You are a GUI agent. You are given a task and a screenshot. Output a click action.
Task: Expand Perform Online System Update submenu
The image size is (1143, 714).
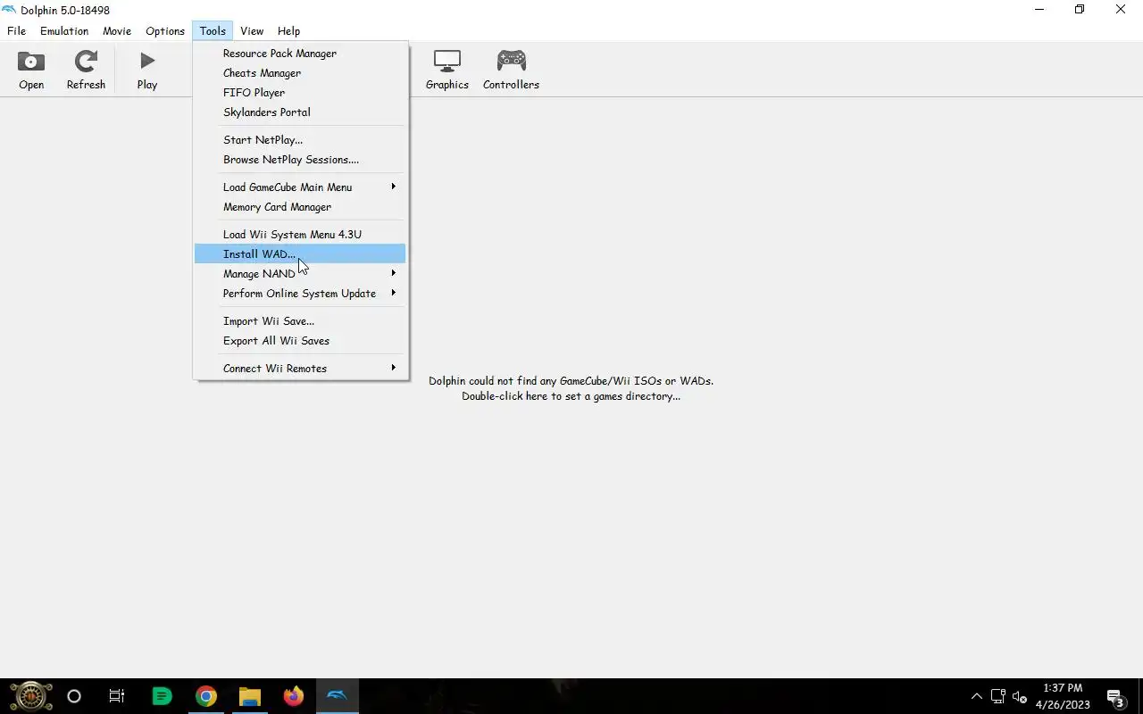pos(300,294)
